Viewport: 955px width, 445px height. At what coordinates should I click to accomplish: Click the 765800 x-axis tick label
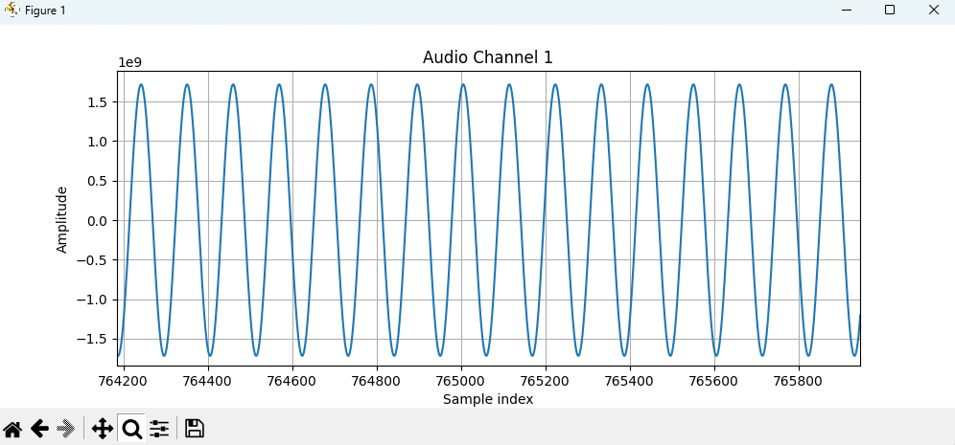(x=799, y=380)
